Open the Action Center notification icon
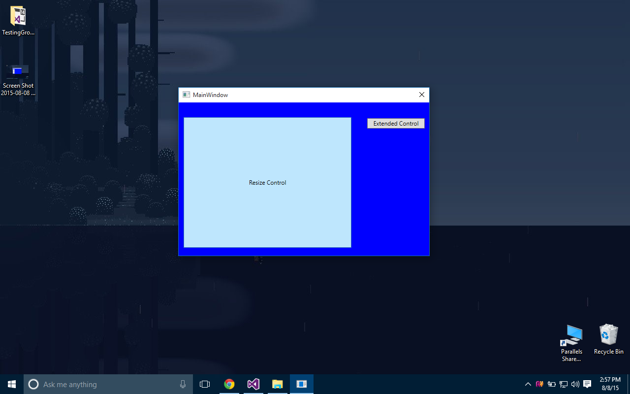The width and height of the screenshot is (630, 394). pos(588,384)
